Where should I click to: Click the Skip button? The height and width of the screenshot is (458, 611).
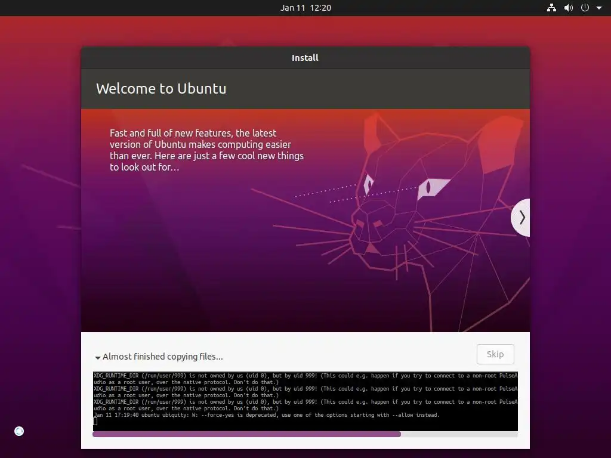(495, 354)
